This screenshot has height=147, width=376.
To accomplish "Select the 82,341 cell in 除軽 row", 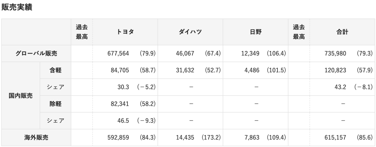I will click(120, 104).
